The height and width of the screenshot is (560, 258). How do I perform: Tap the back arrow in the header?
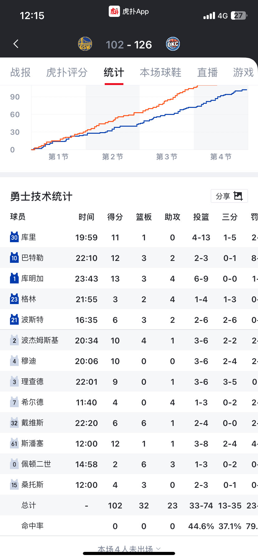tap(16, 44)
